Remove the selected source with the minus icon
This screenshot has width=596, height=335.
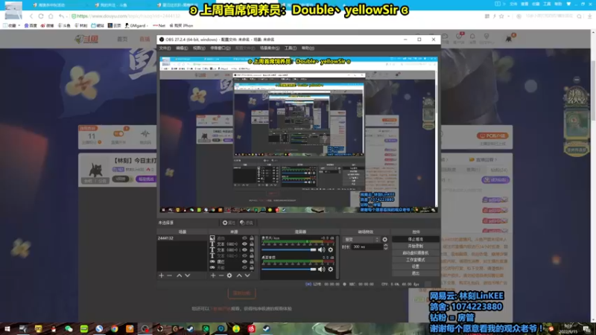click(221, 275)
